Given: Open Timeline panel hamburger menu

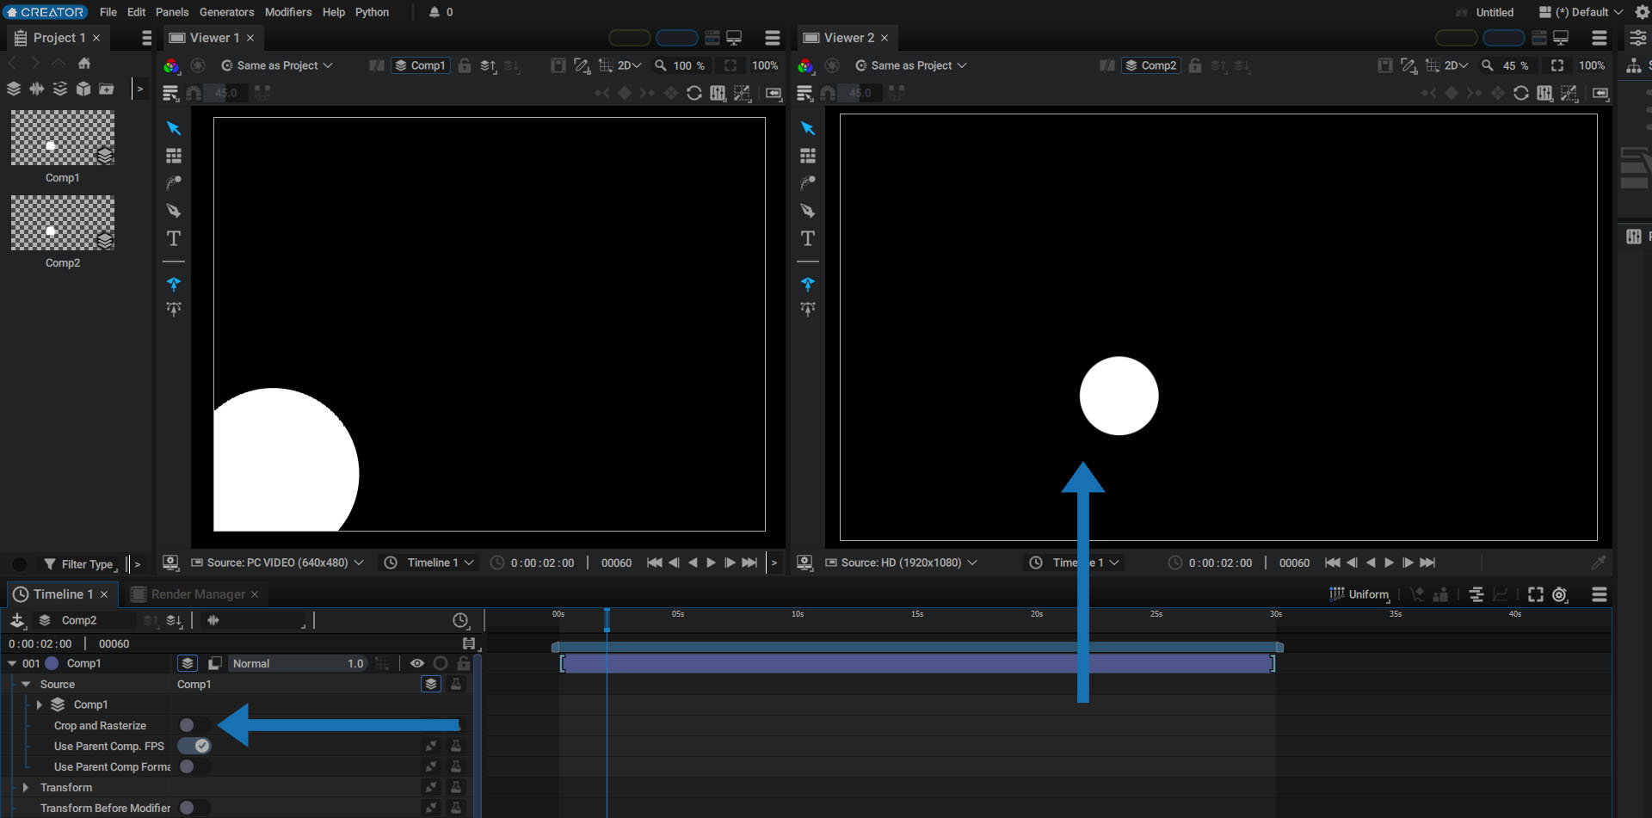Looking at the screenshot, I should coord(1600,594).
